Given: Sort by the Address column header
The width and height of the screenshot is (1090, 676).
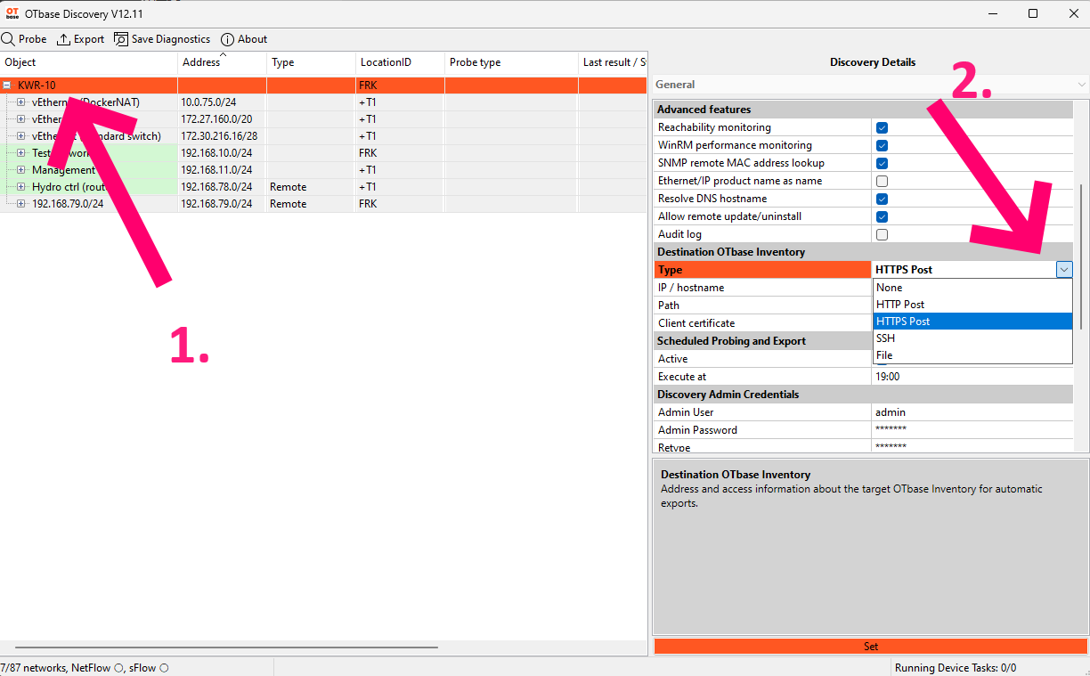Looking at the screenshot, I should click(x=223, y=62).
